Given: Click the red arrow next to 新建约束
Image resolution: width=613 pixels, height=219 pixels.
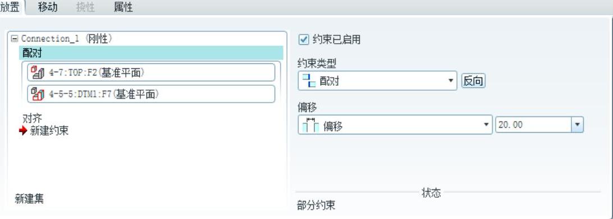Looking at the screenshot, I should pos(24,131).
